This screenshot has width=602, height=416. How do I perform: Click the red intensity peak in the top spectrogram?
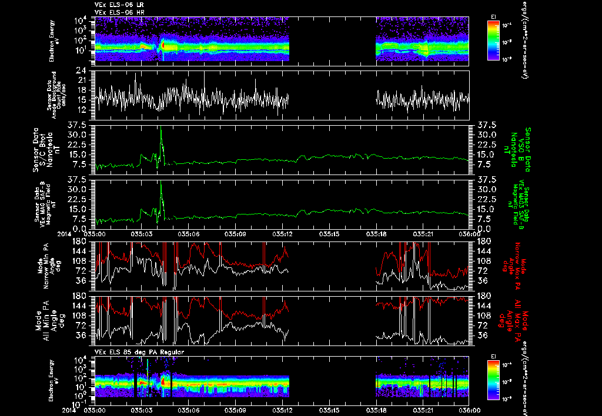163,45
